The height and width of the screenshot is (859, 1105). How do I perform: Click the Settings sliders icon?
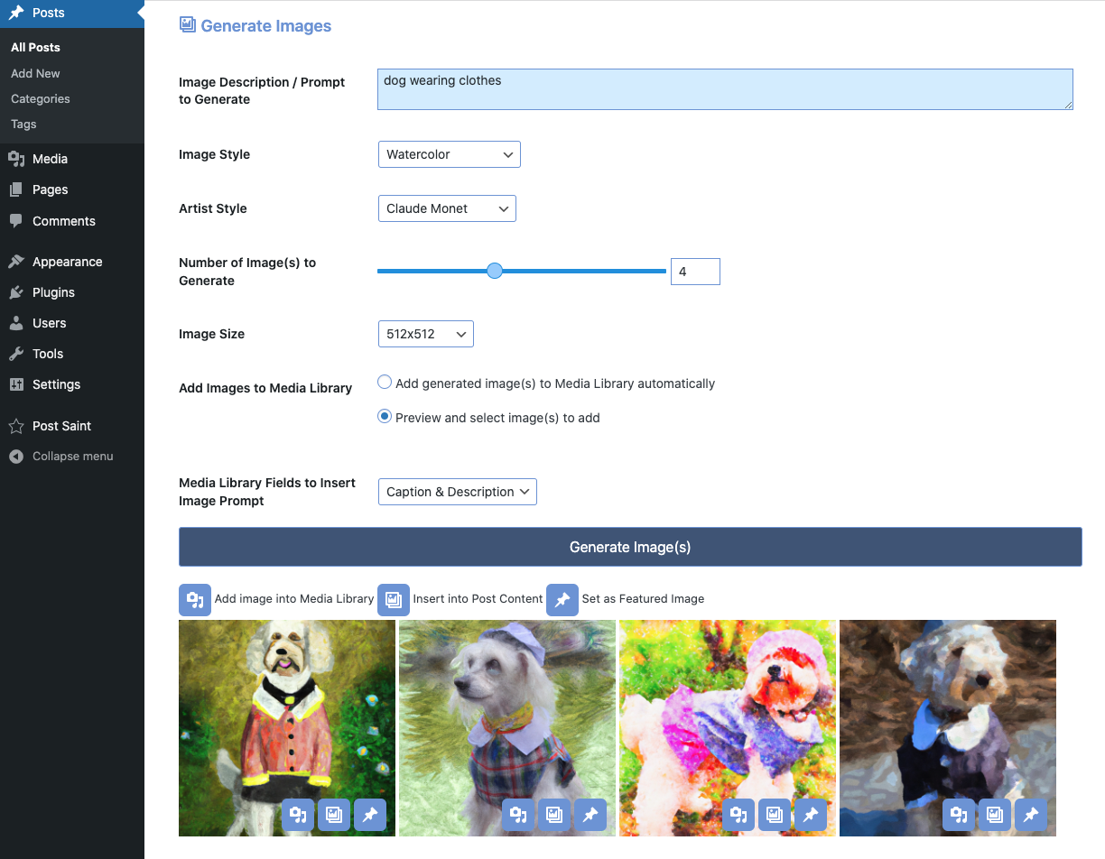[x=16, y=384]
